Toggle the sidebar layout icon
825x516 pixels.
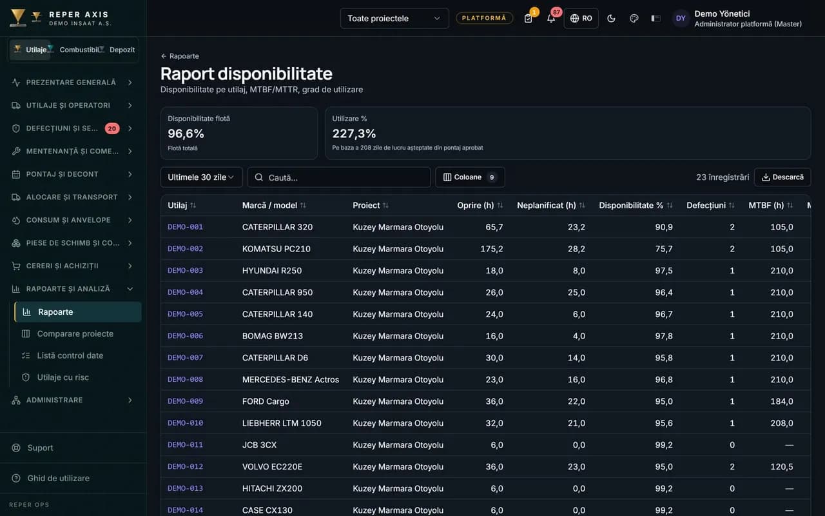tap(656, 18)
